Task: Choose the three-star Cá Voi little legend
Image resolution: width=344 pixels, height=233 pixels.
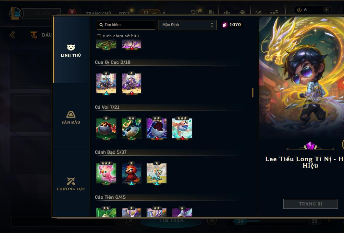Action: (x=182, y=128)
